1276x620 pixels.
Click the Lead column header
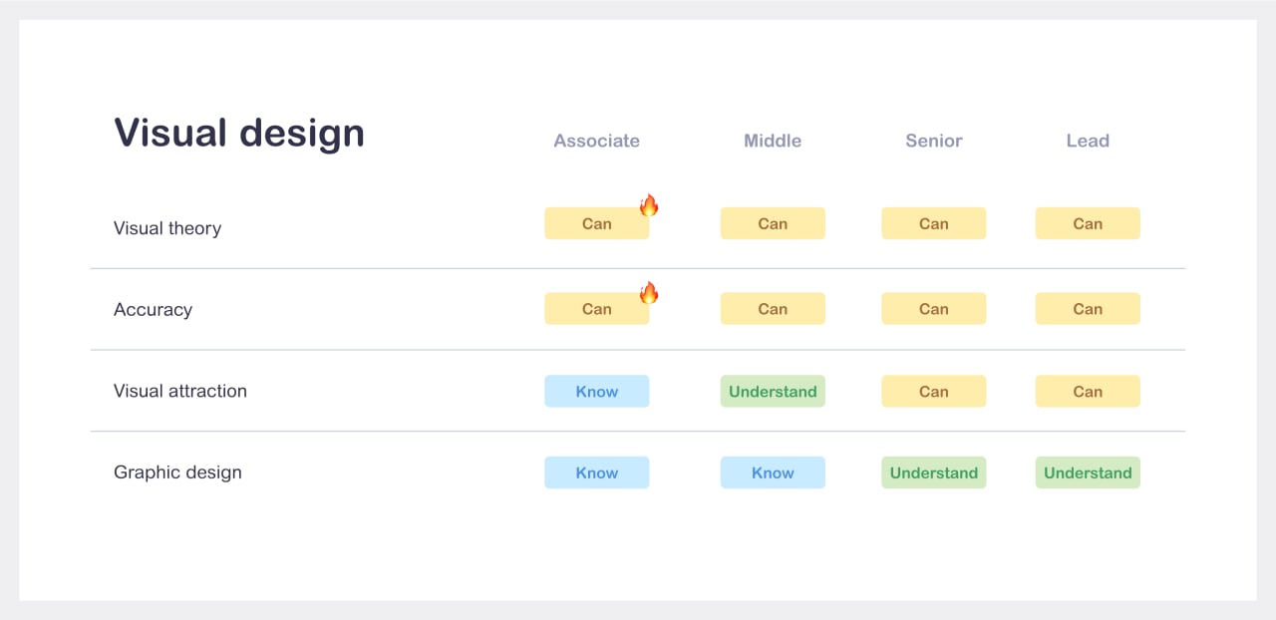[x=1087, y=141]
